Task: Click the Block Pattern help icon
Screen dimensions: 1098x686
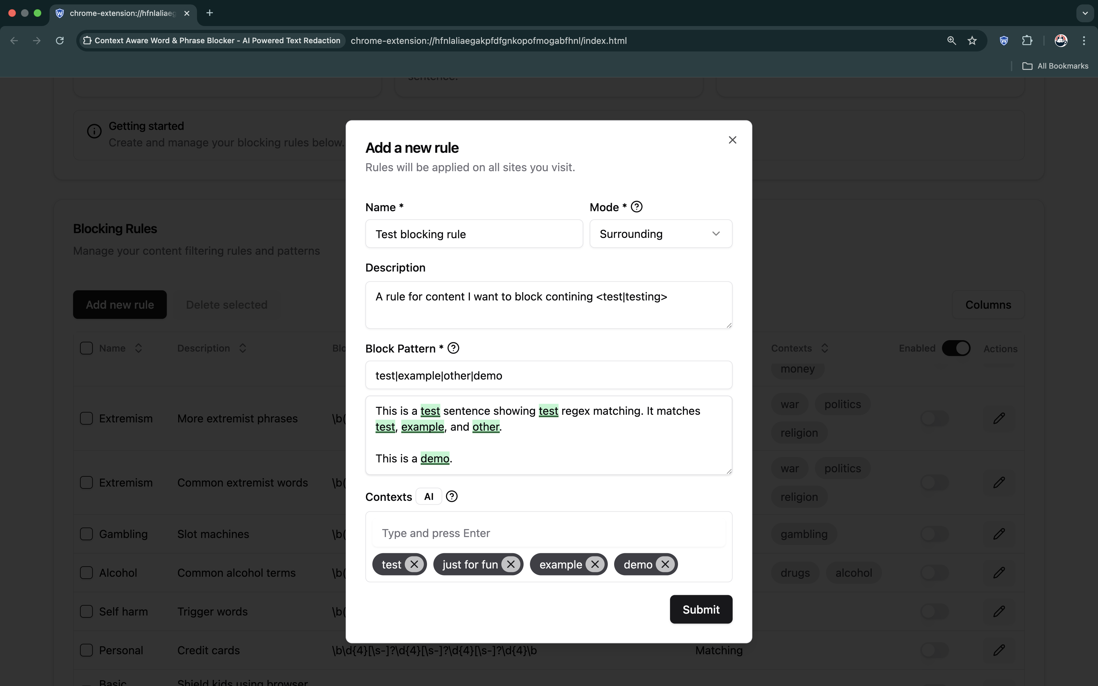Action: coord(453,348)
